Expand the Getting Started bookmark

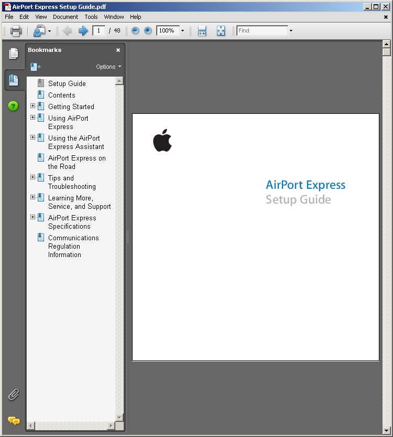tap(33, 106)
